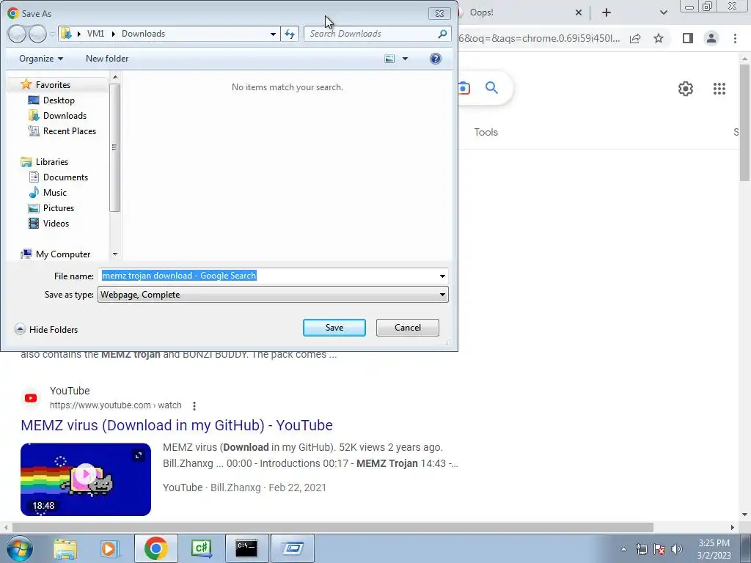Click Tools under the Google search bar
This screenshot has height=563, width=751.
tap(486, 132)
